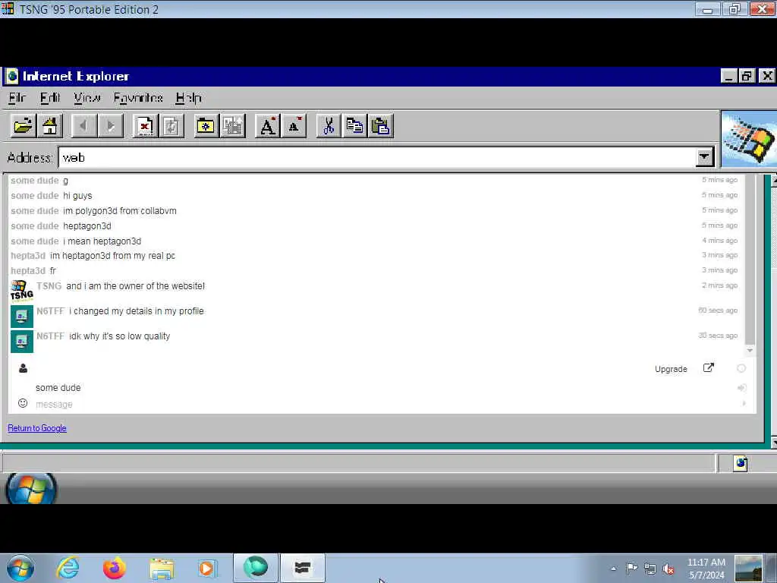This screenshot has width=777, height=583.
Task: Click the muted volume tray icon
Action: 668,569
